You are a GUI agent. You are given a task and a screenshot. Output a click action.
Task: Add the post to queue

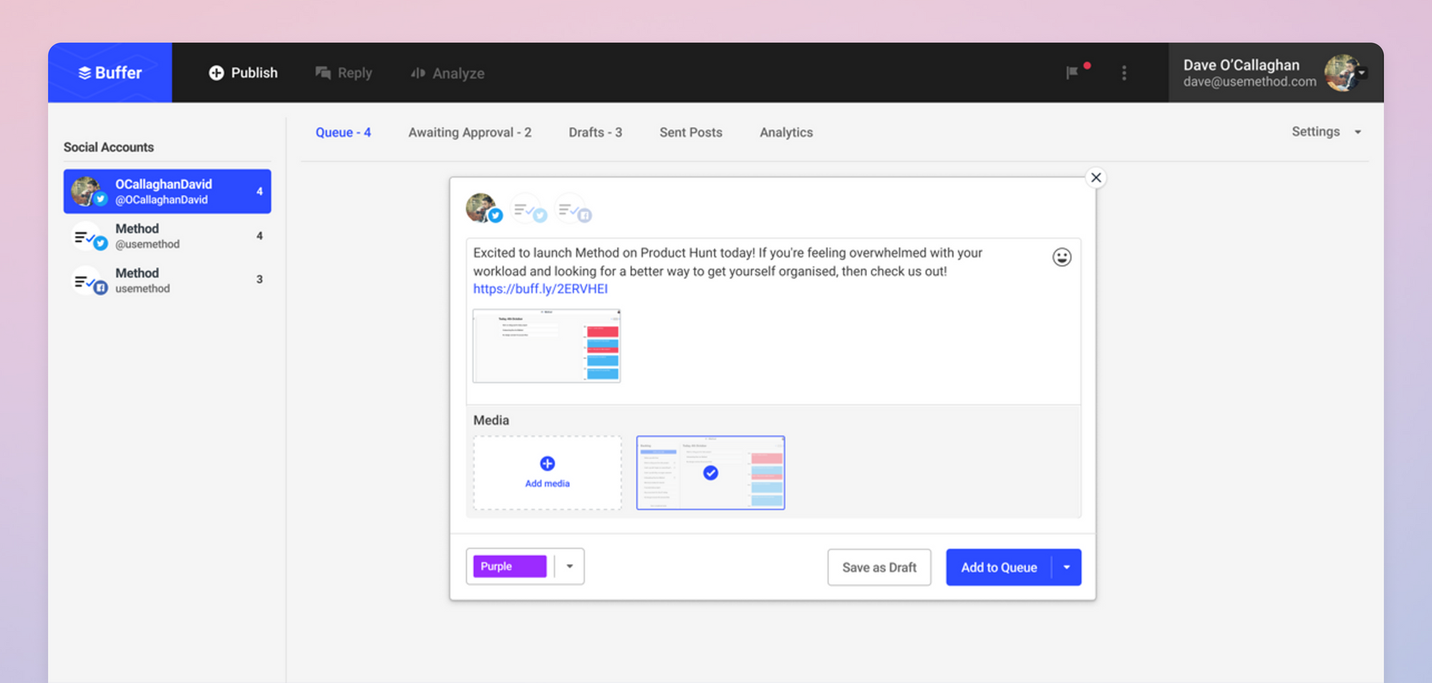point(999,567)
